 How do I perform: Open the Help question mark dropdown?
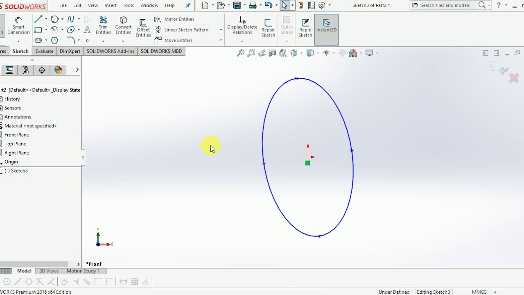506,5
